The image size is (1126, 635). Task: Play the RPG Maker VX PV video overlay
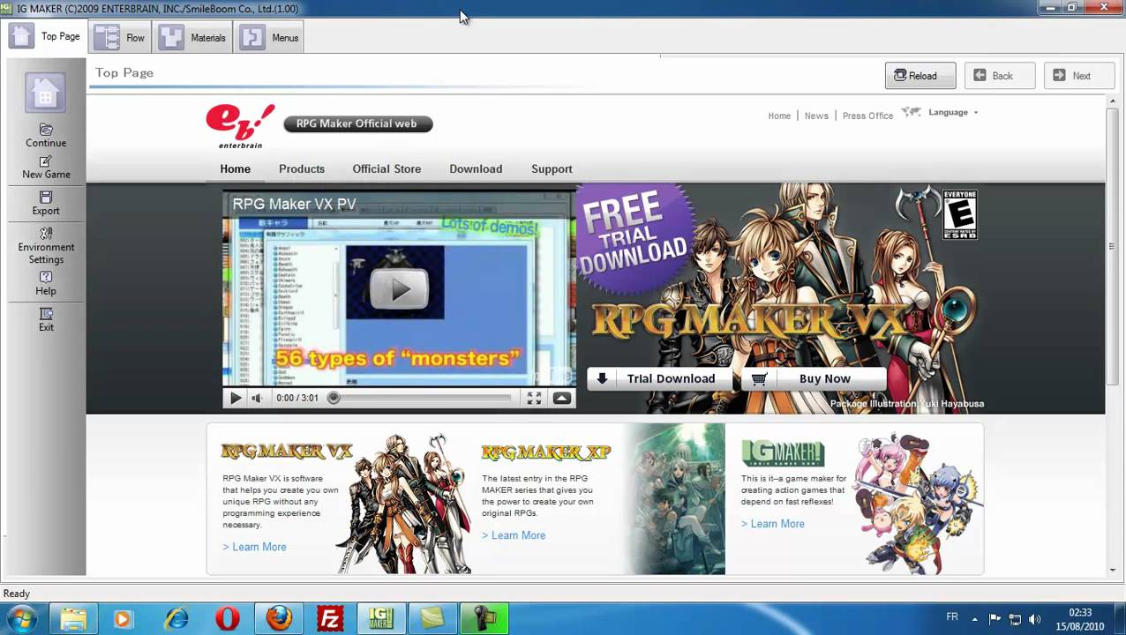pos(399,289)
